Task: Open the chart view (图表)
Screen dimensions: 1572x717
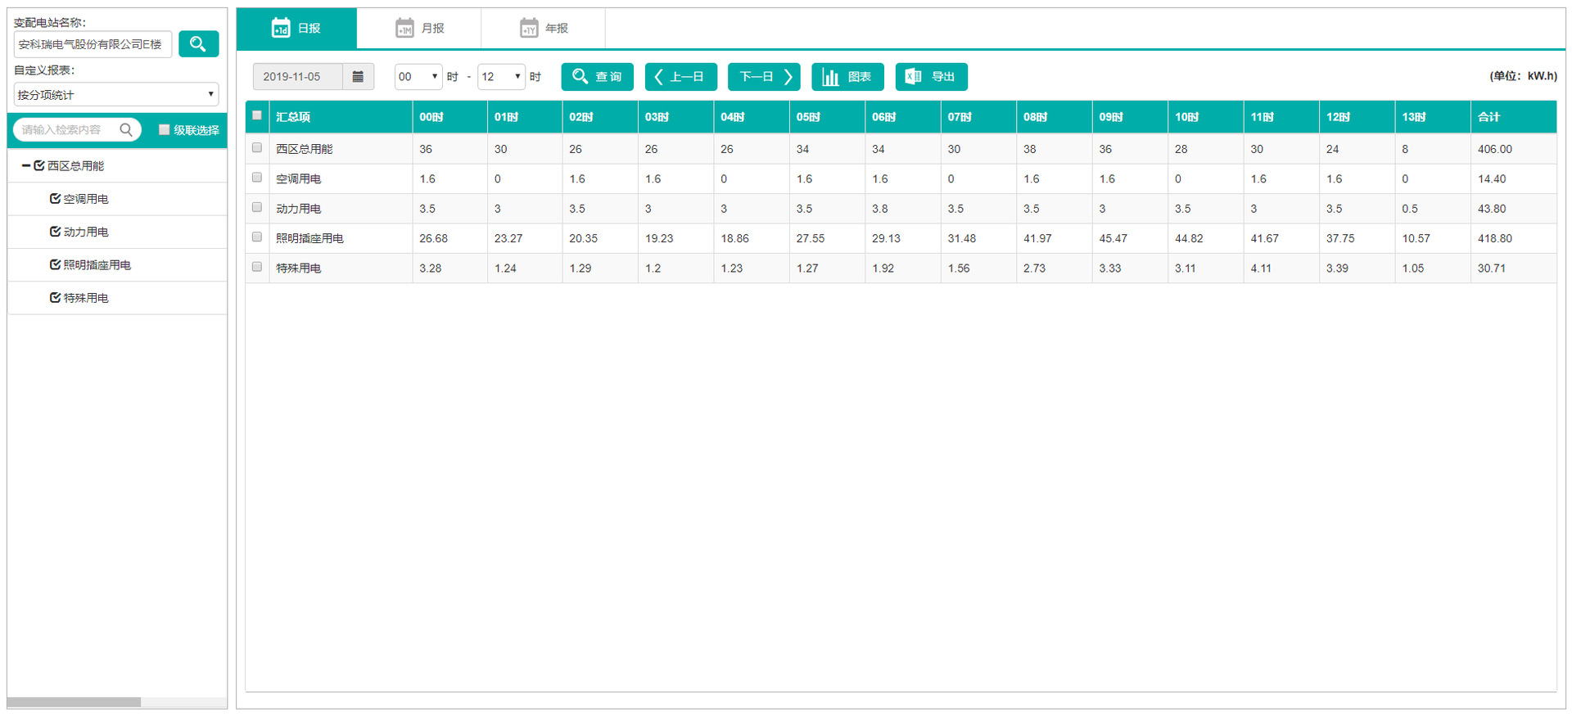Action: click(847, 77)
